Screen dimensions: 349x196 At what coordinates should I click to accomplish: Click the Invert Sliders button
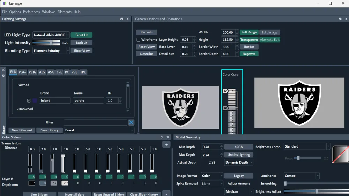tap(74, 194)
